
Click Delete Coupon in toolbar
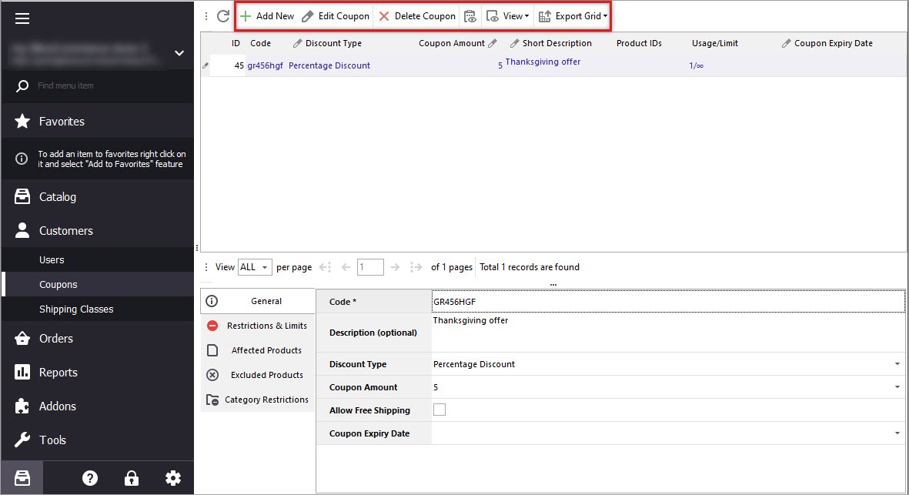(417, 16)
